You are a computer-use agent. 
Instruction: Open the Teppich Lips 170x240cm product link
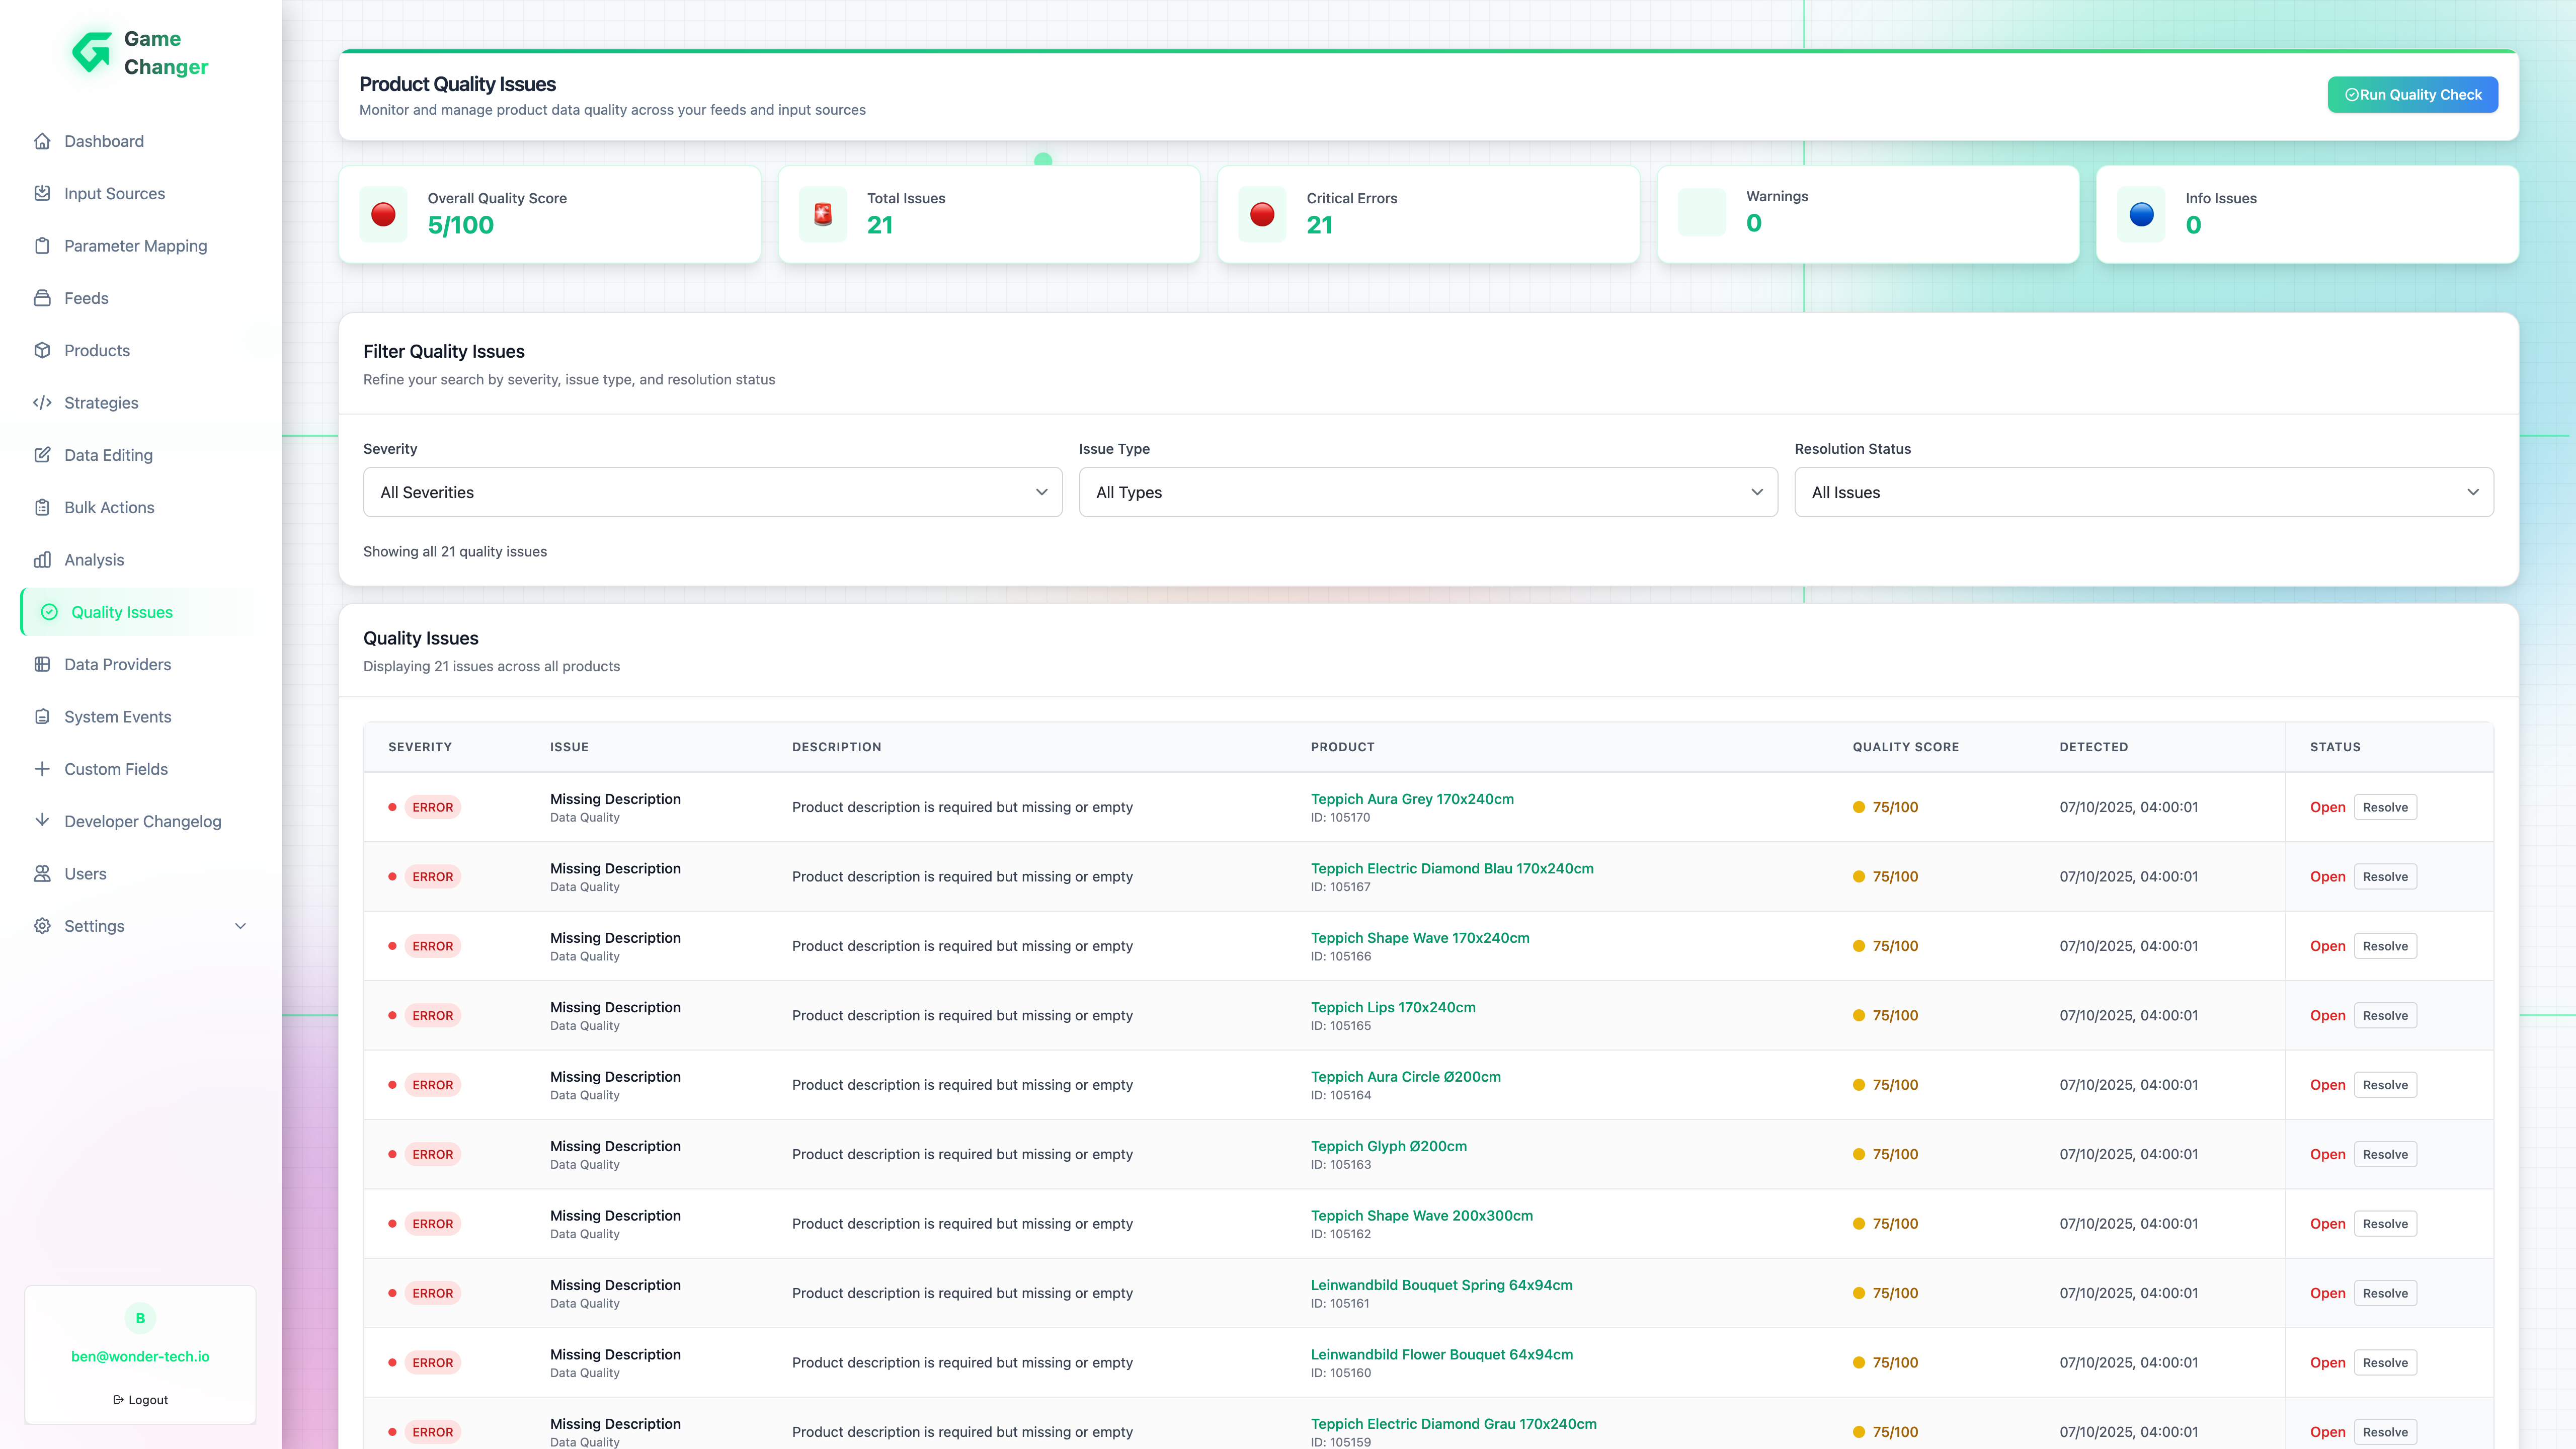tap(1392, 1007)
